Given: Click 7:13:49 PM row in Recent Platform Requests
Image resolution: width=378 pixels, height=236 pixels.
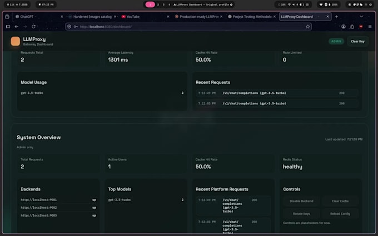Looking at the screenshot, I should coord(233,205).
